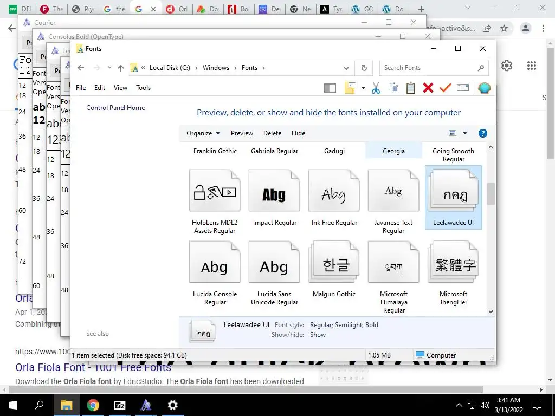Open the Windows Start menu
Screen dimensions: 555x416
click(x=13, y=405)
